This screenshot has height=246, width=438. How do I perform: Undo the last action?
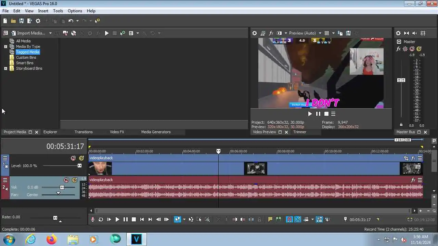click(71, 21)
